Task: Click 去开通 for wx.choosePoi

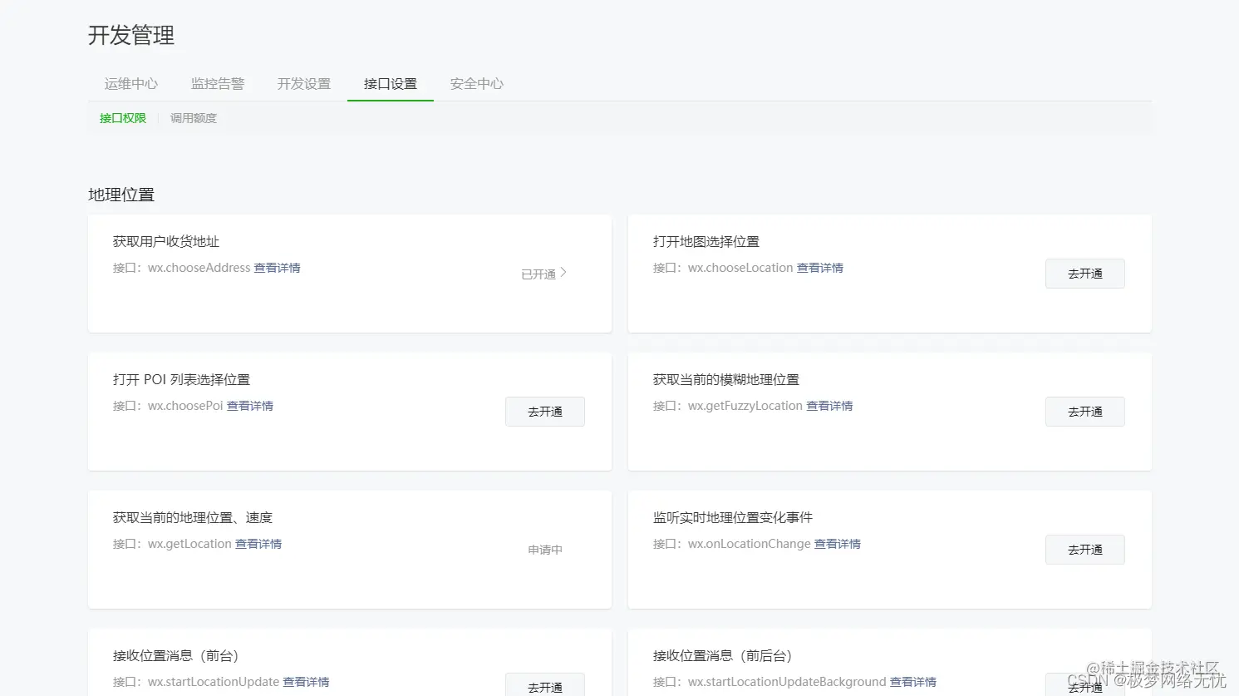Action: (x=544, y=411)
